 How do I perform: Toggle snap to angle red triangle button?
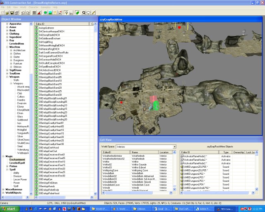coord(39,13)
